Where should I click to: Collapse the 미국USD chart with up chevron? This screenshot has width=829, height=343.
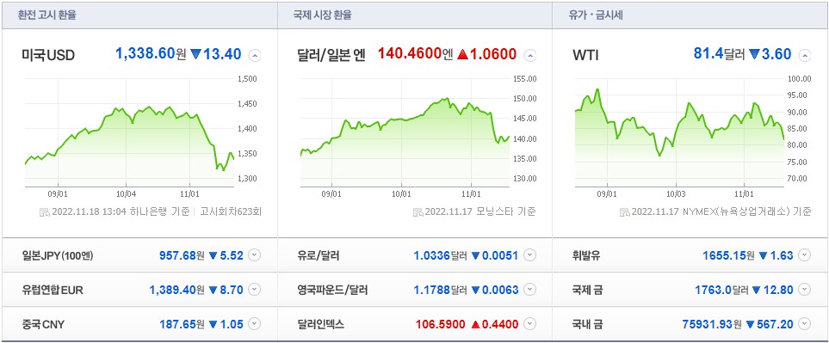[255, 55]
